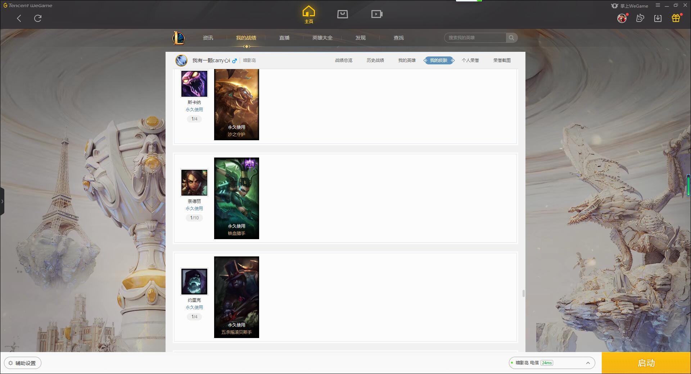
Task: Click the male gender icon
Action: pyautogui.click(x=235, y=61)
